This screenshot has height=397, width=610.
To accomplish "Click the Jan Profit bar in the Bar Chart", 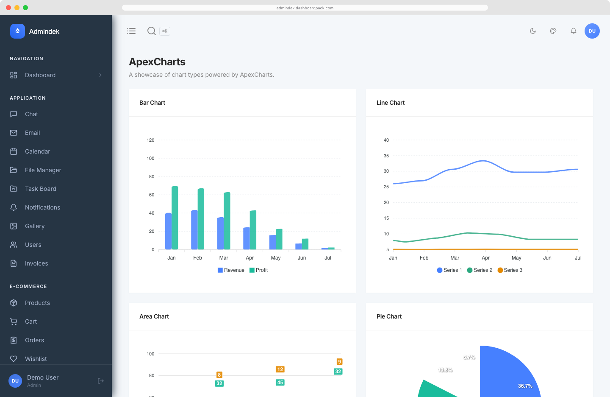I will [x=175, y=218].
